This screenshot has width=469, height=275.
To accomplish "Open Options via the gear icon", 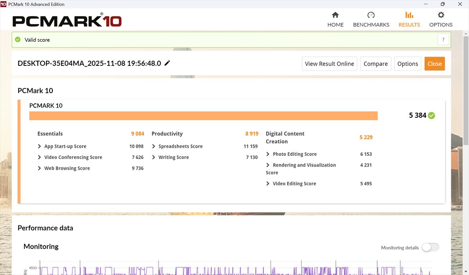I will click(441, 15).
